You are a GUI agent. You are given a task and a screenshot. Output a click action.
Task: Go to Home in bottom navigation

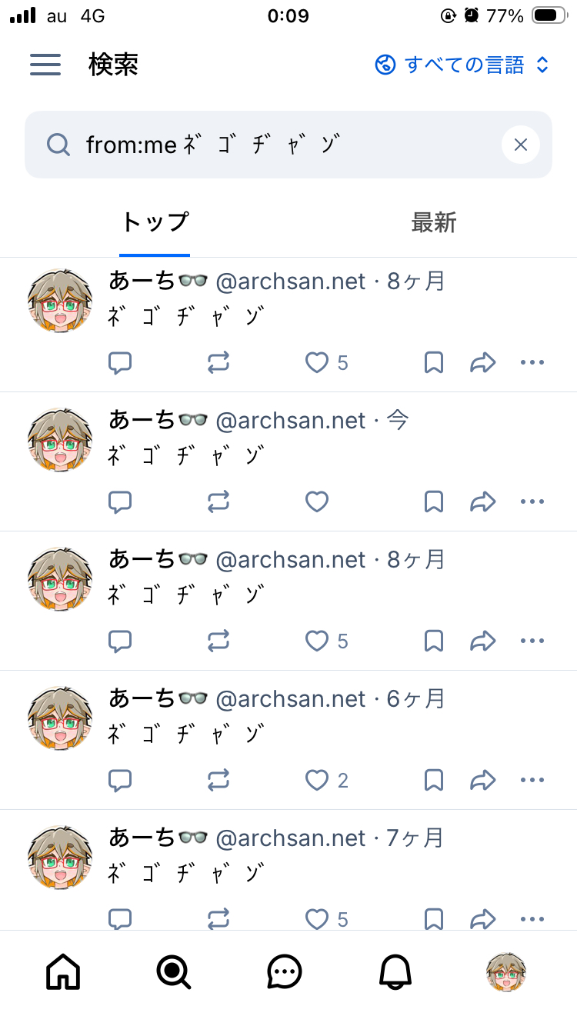(64, 973)
